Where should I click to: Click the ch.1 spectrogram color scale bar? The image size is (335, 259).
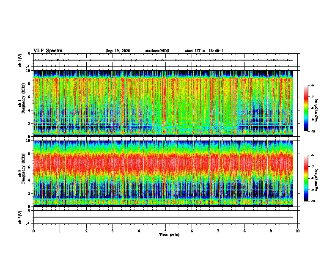306,108
